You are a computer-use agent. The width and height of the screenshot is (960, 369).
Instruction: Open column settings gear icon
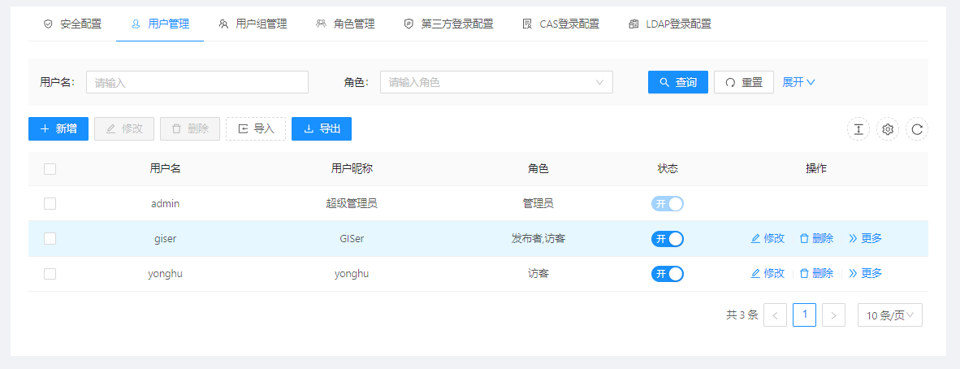pyautogui.click(x=888, y=129)
